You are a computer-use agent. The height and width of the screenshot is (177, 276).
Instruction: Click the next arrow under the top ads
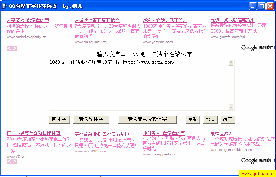(15, 48)
